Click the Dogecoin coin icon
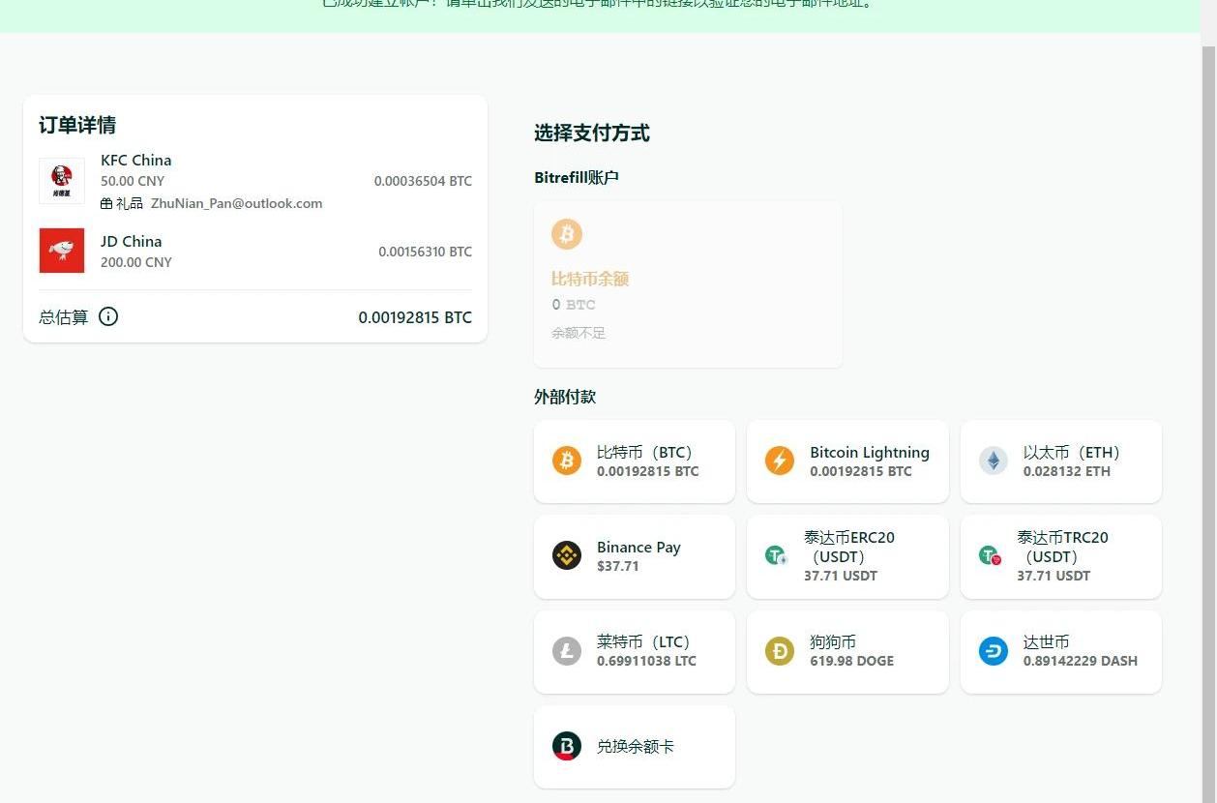The width and height of the screenshot is (1217, 803). click(780, 651)
